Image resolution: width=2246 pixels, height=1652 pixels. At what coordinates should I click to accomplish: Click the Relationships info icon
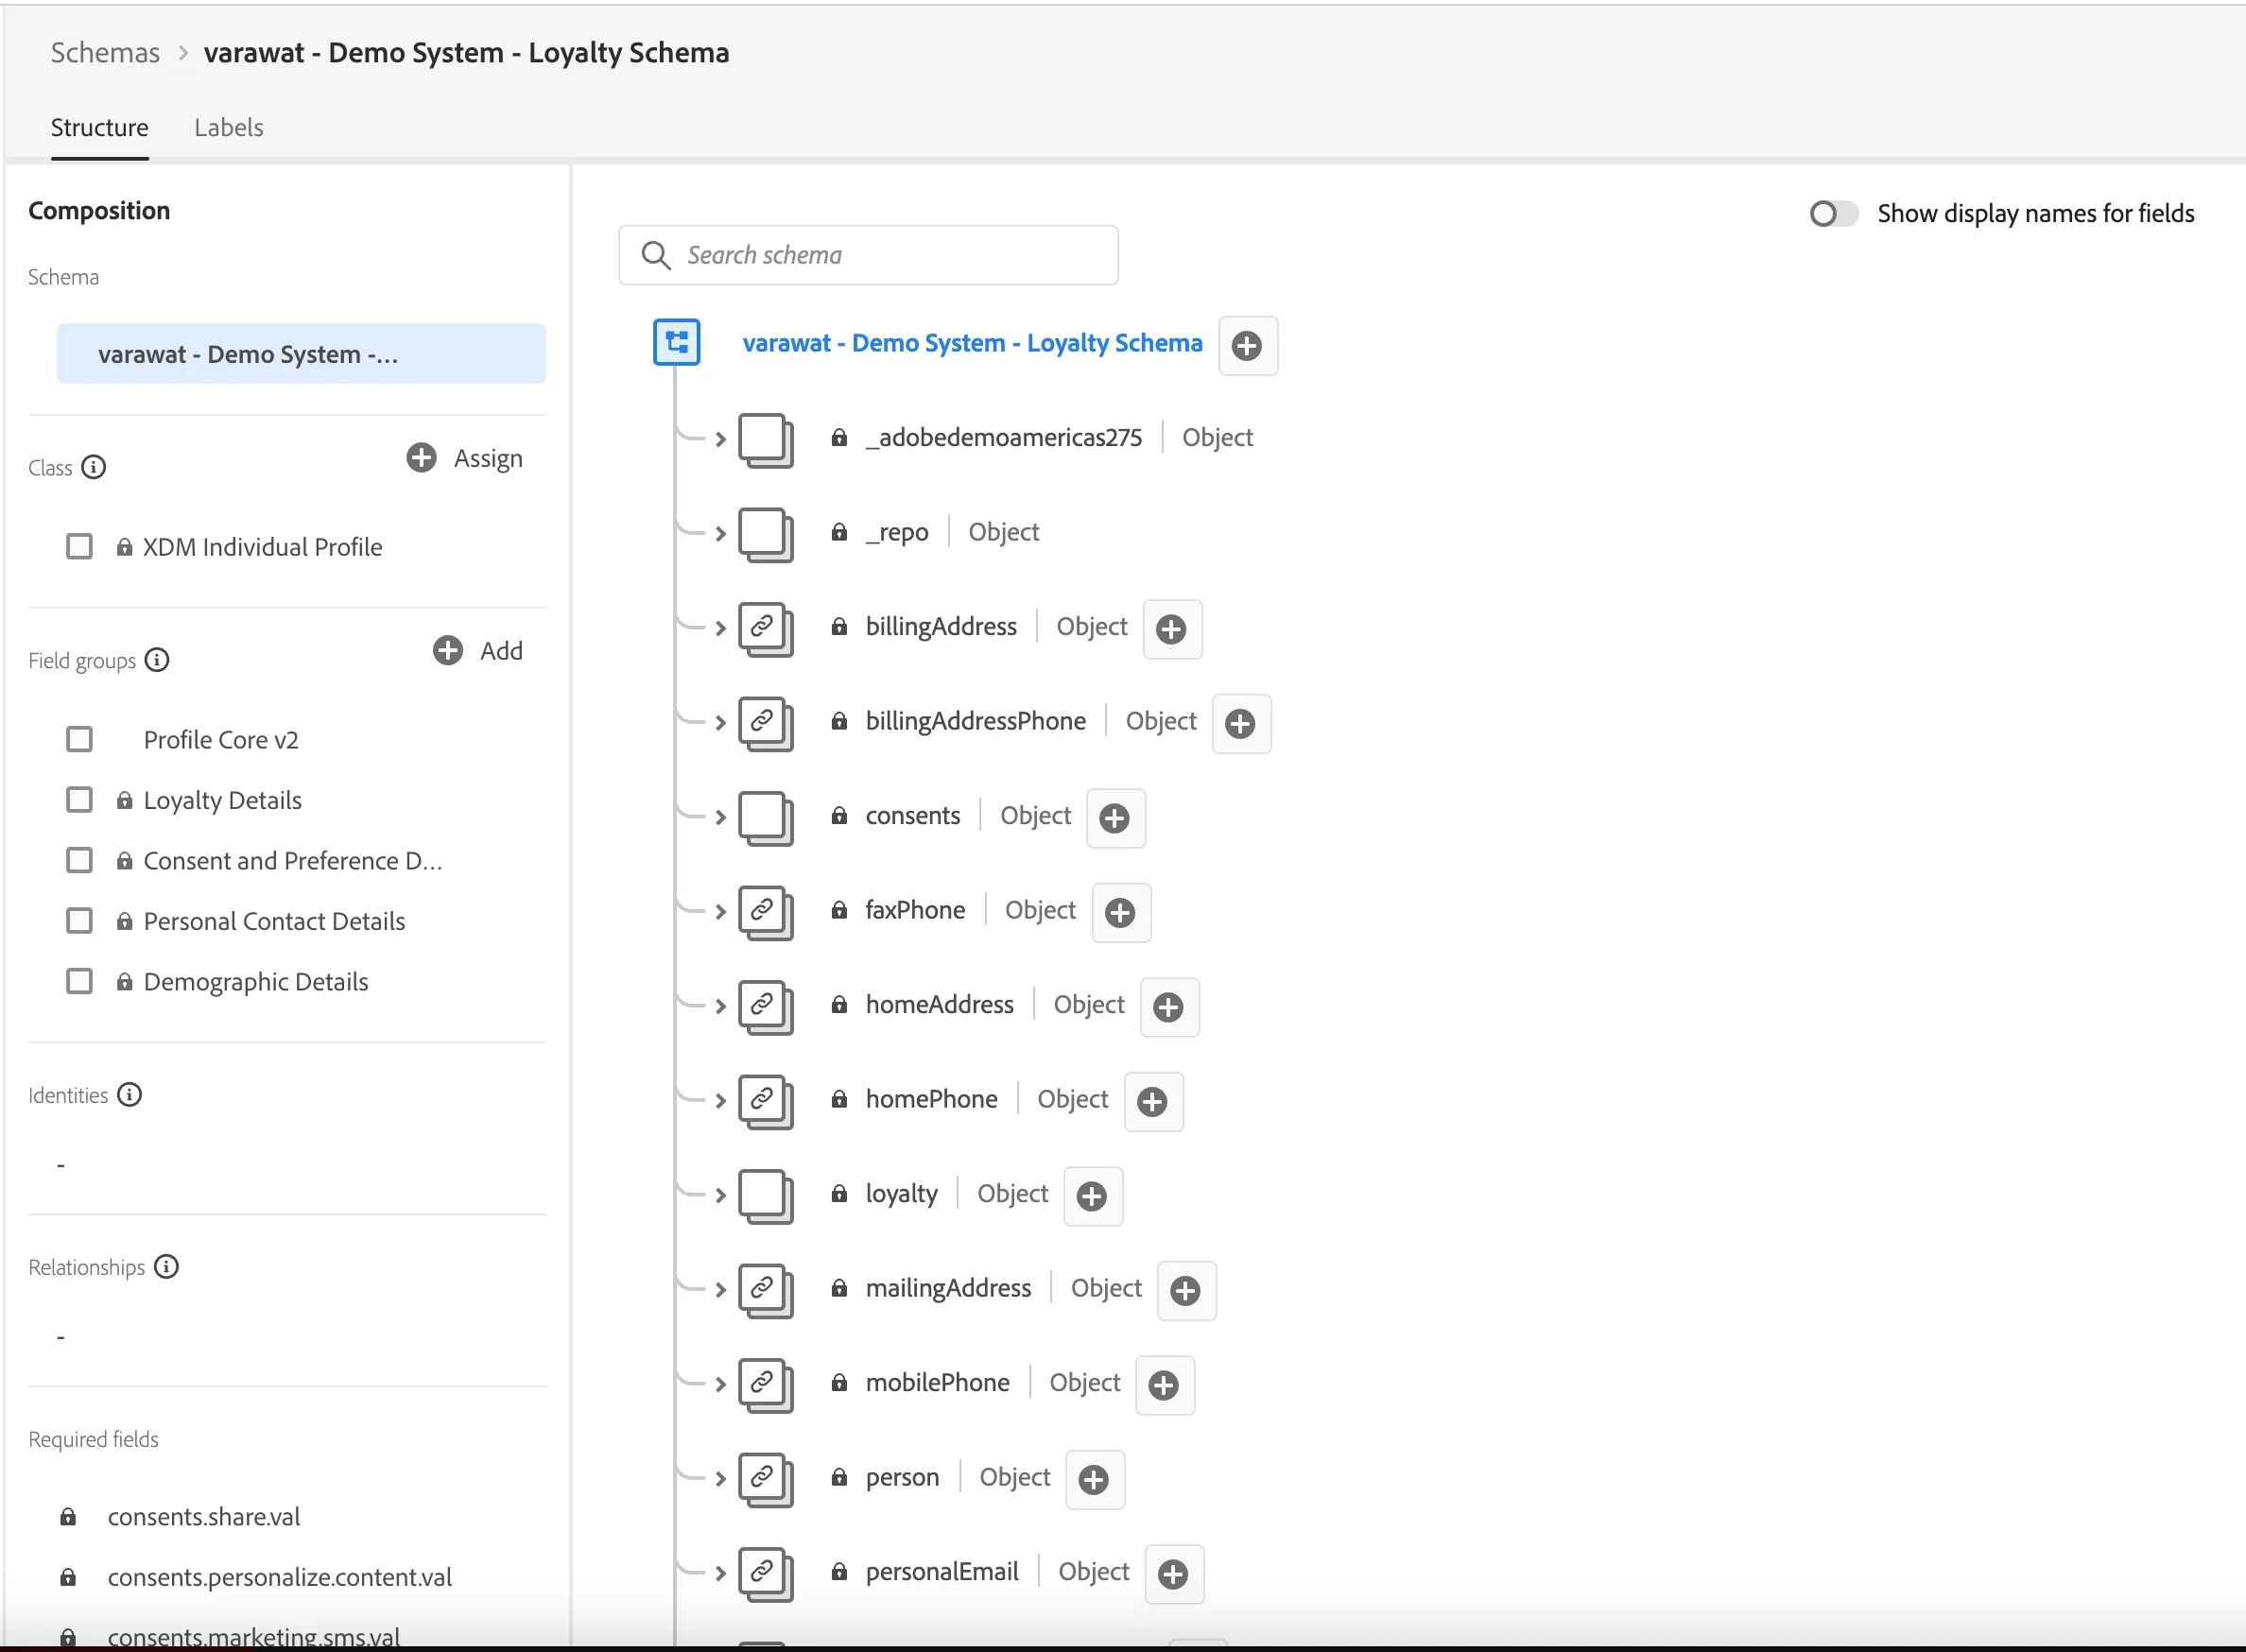tap(166, 1266)
